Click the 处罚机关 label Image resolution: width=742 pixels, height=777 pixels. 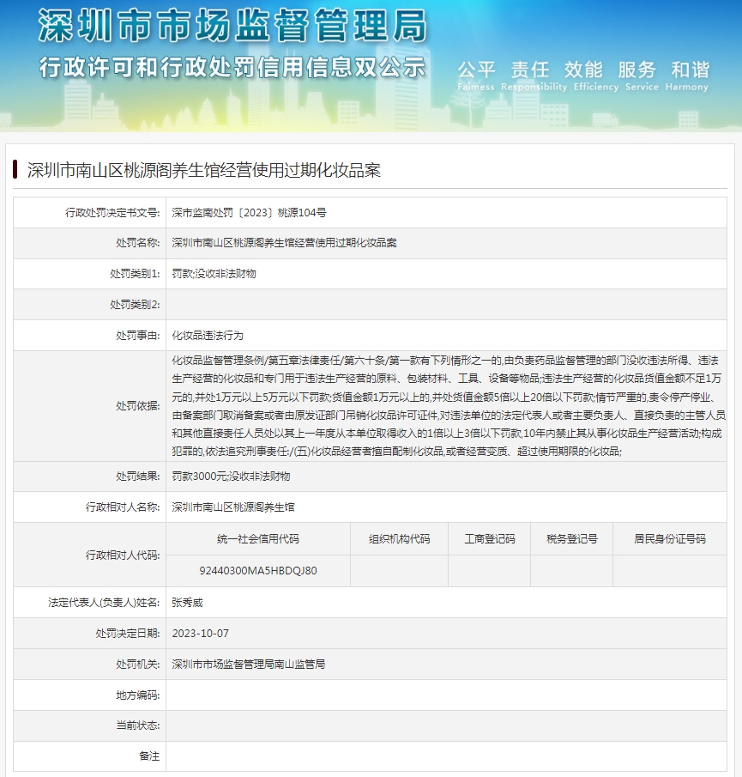coord(138,664)
